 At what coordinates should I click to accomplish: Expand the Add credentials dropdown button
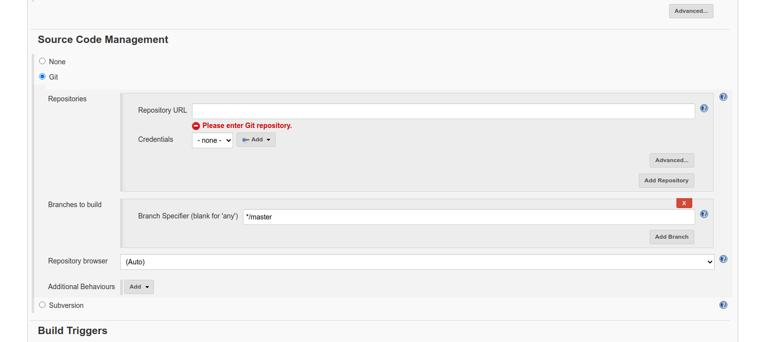tap(256, 140)
